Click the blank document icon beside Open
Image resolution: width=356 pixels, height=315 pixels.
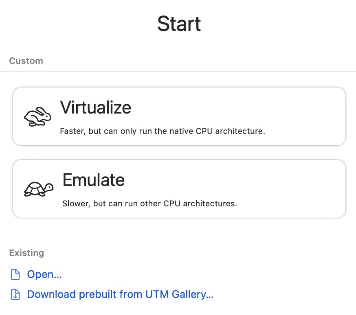pos(15,275)
